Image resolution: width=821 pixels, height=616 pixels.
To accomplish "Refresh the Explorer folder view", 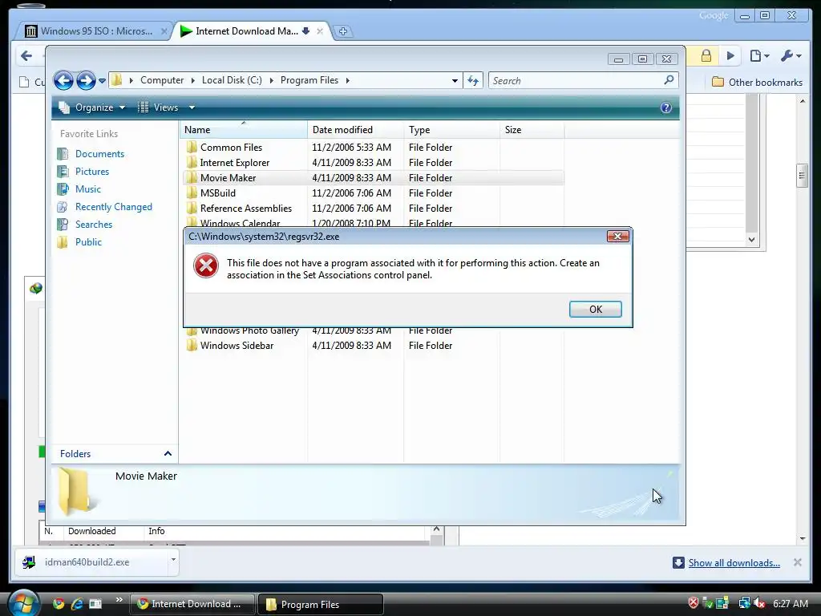I will click(x=473, y=81).
